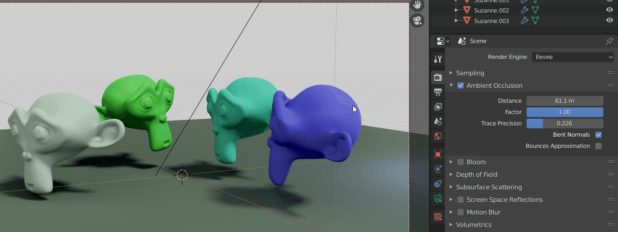
Task: Click the 'Scene' label in properties header
Action: [478, 41]
